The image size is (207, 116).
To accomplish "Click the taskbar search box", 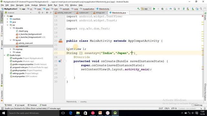I will pos(33,113).
